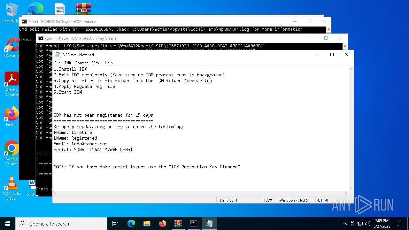Click the CmdTool failed message in cmd.exe

click(x=161, y=29)
